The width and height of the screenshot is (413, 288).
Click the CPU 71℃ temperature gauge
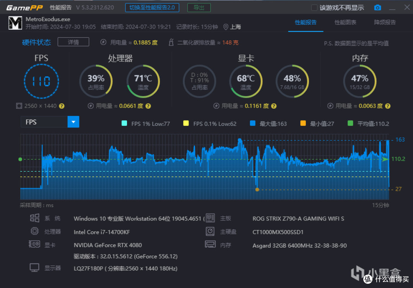143,81
